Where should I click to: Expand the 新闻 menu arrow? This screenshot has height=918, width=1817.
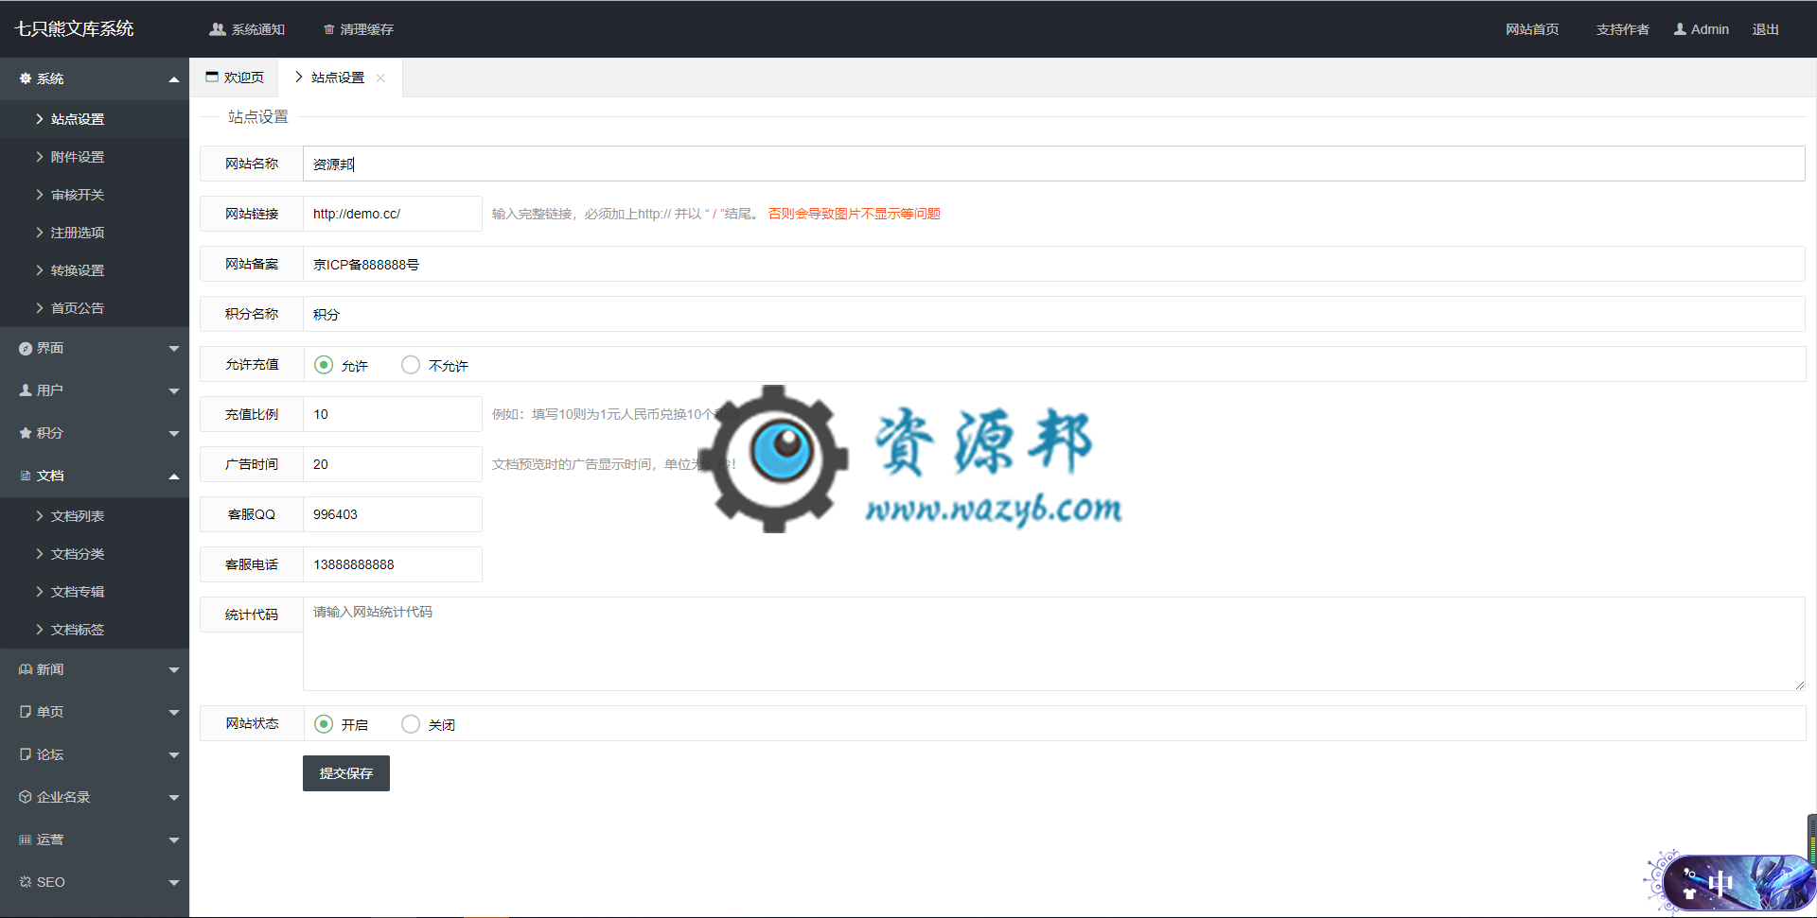[174, 670]
